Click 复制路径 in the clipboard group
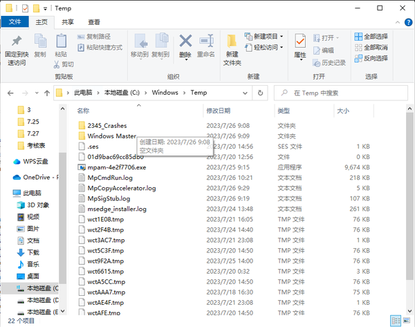 point(94,37)
